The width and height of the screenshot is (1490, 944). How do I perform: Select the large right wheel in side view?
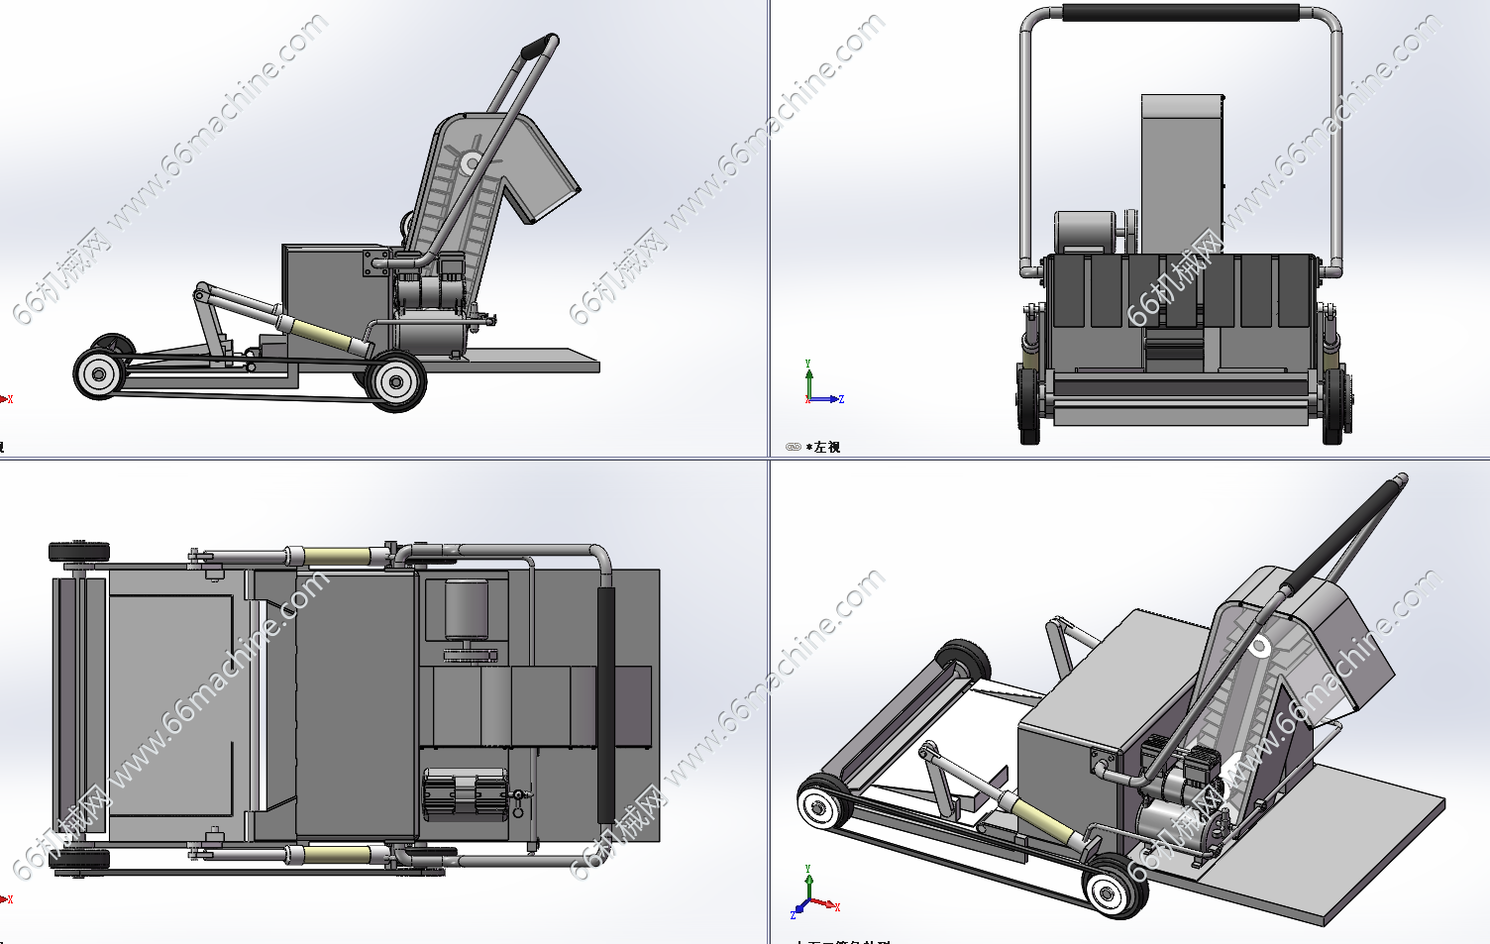point(396,381)
